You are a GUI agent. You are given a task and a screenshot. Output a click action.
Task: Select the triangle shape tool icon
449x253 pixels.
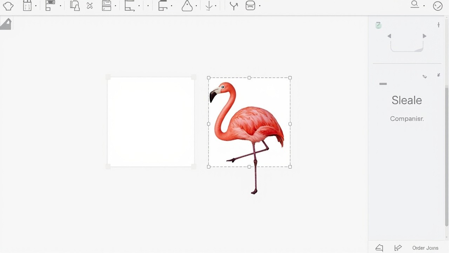click(187, 6)
